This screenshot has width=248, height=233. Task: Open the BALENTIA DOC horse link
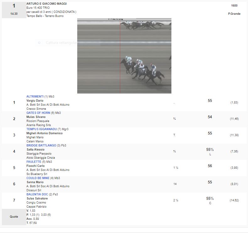click(38, 194)
